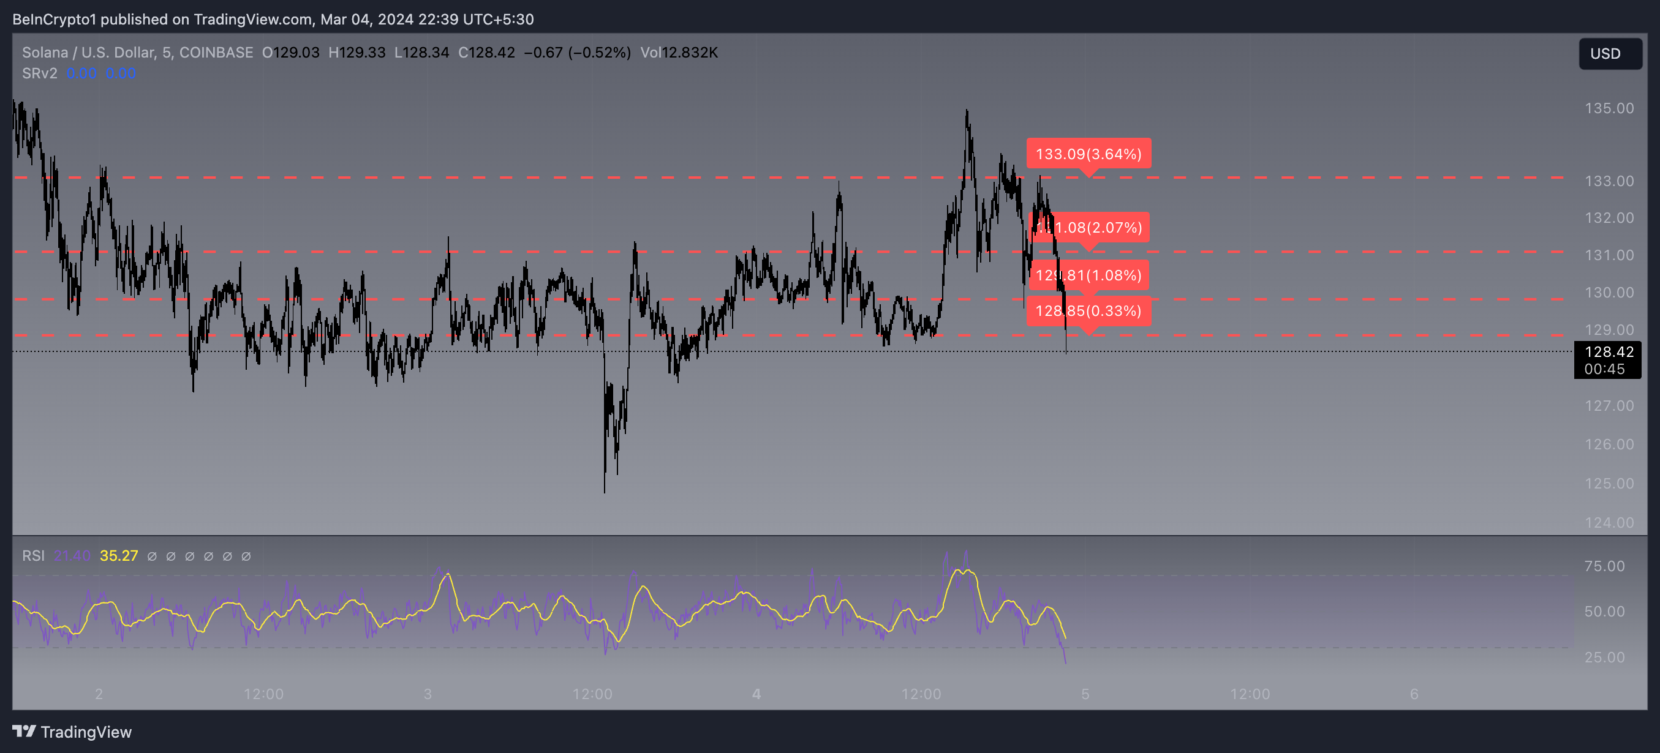
Task: Click the 133.09(3.64%) red price callout
Action: (x=1088, y=154)
